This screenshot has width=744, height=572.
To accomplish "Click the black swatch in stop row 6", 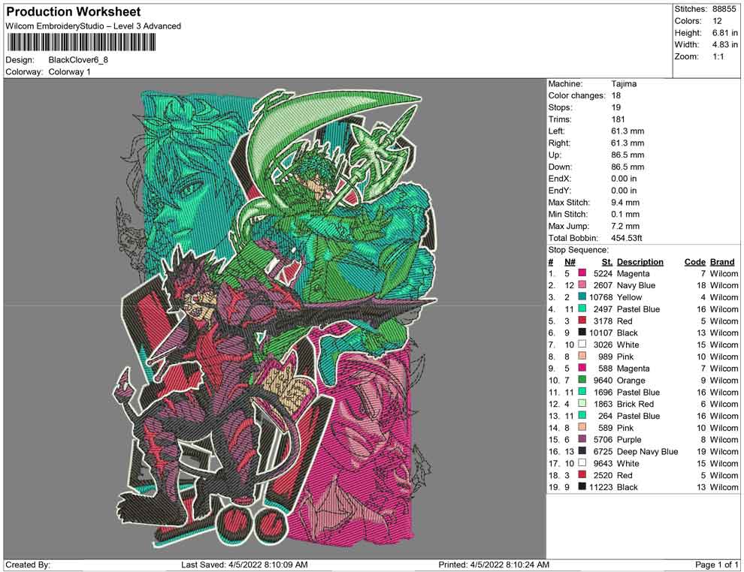I will point(582,333).
